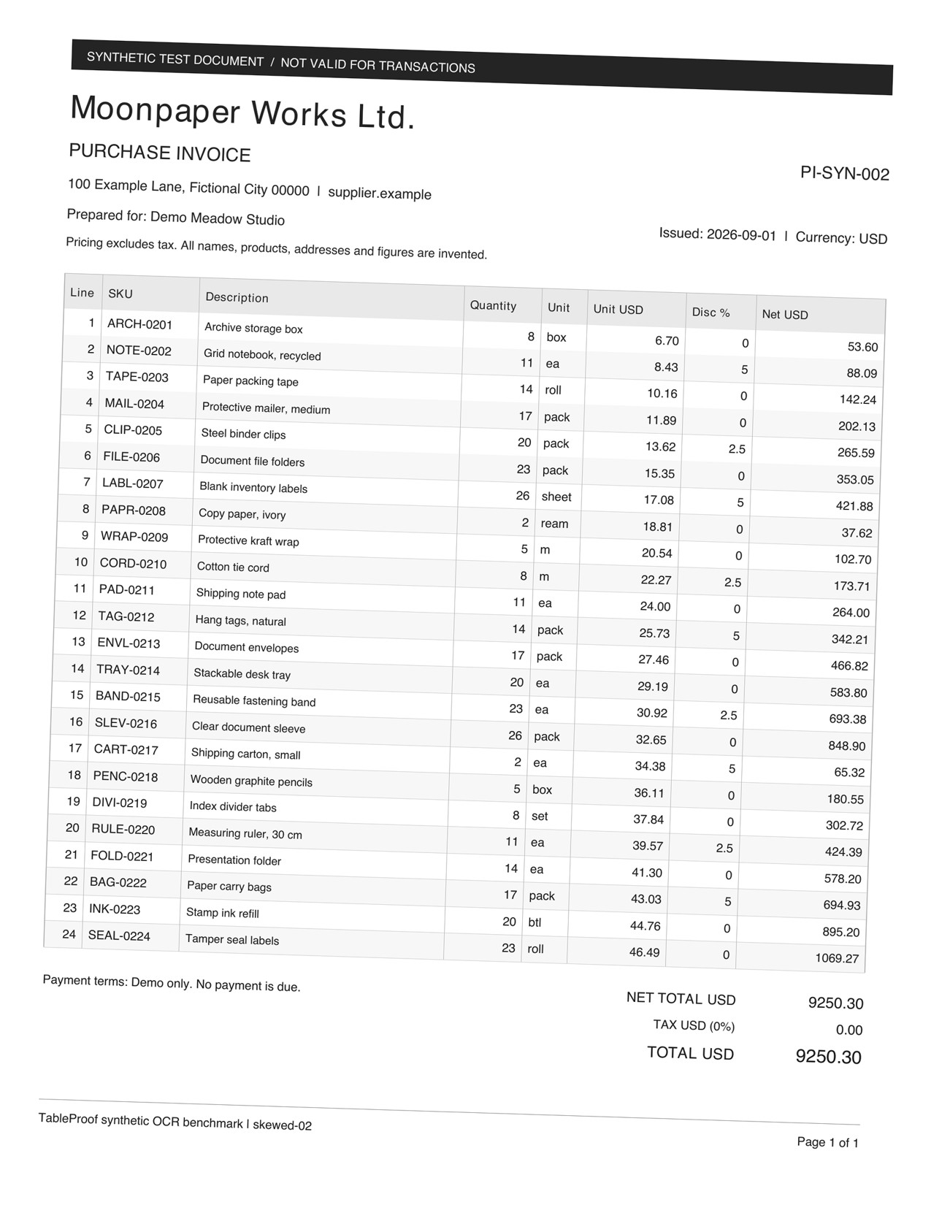Select SKU cell ARCH-0201
931x1205 pixels.
coord(139,324)
